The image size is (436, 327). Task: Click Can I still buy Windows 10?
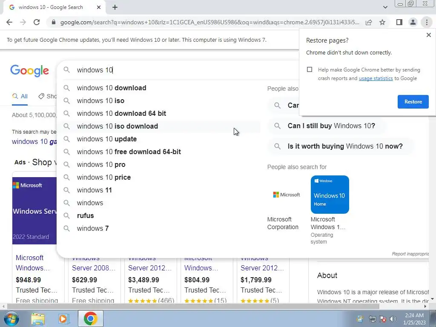(327, 126)
